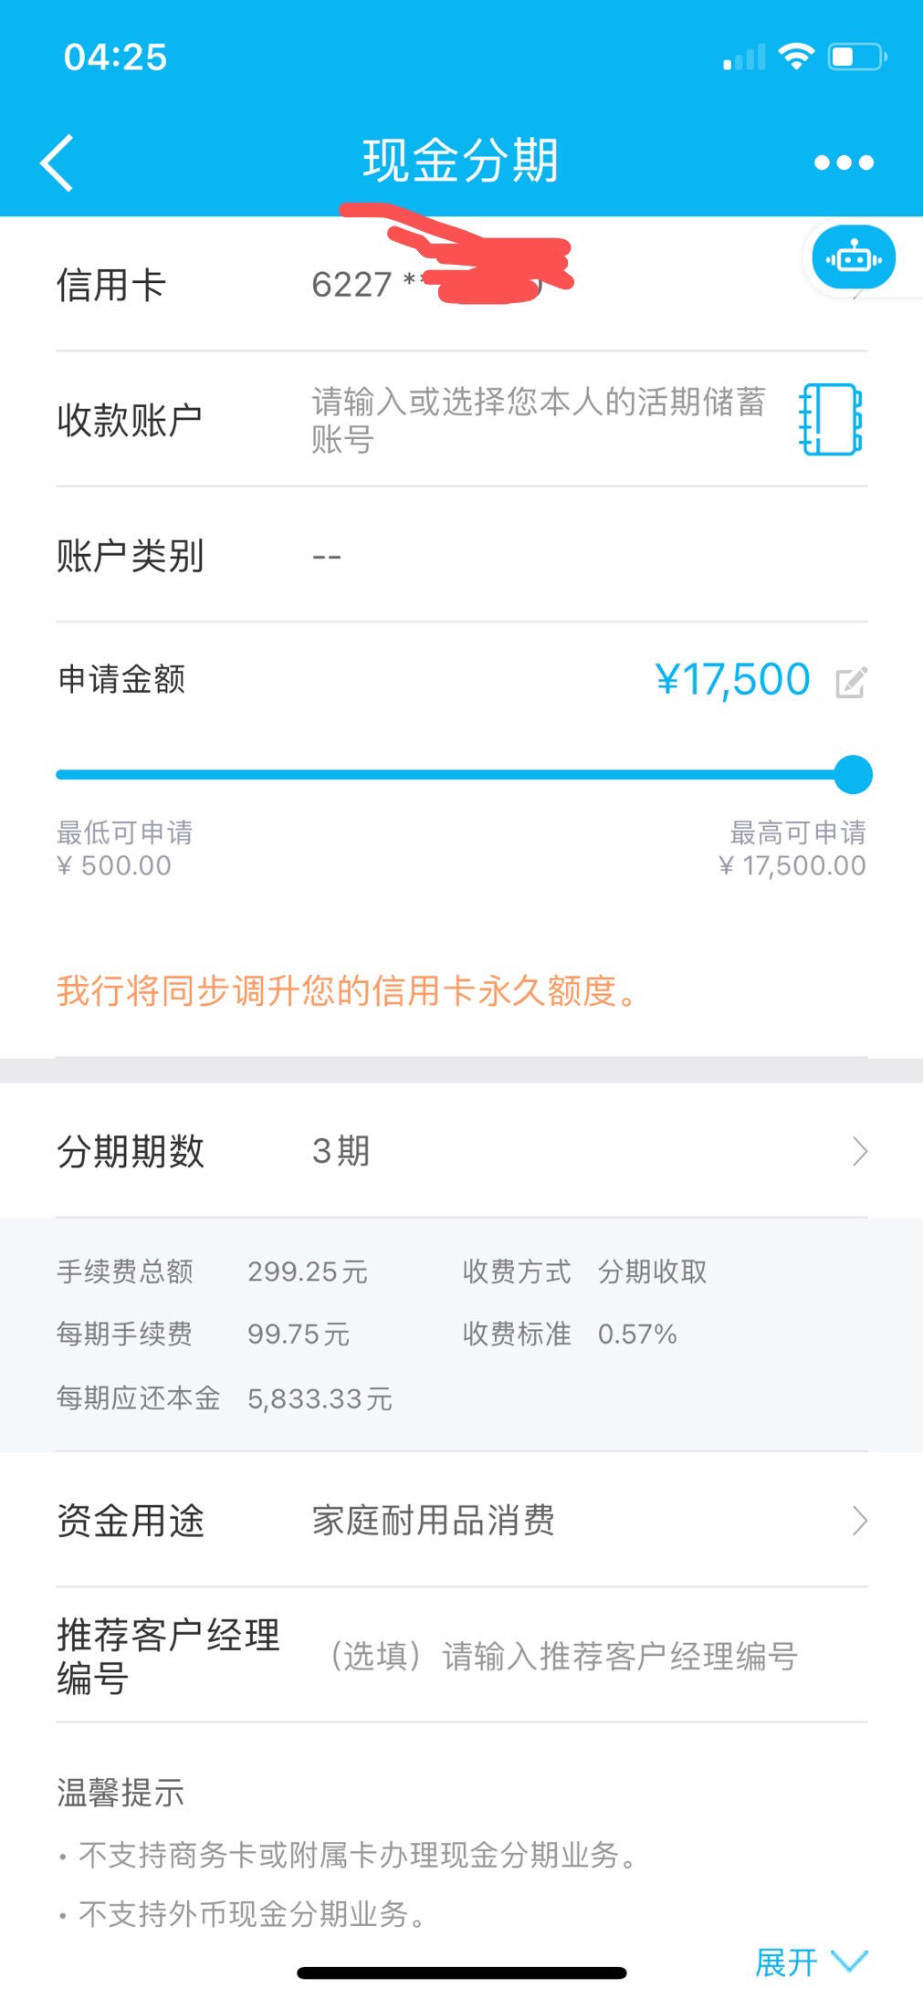Viewport: 923px width, 1999px height.
Task: Tap the 账户类别 row
Action: (x=461, y=555)
